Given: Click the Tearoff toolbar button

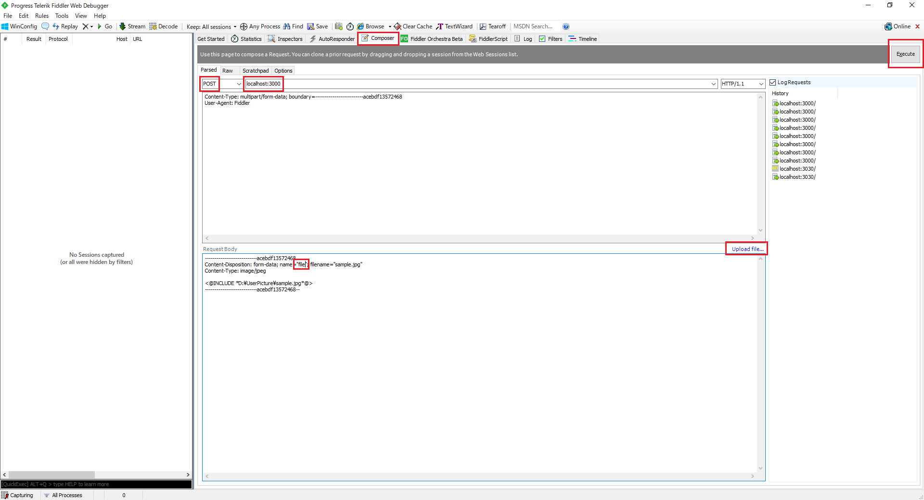Looking at the screenshot, I should pos(493,26).
